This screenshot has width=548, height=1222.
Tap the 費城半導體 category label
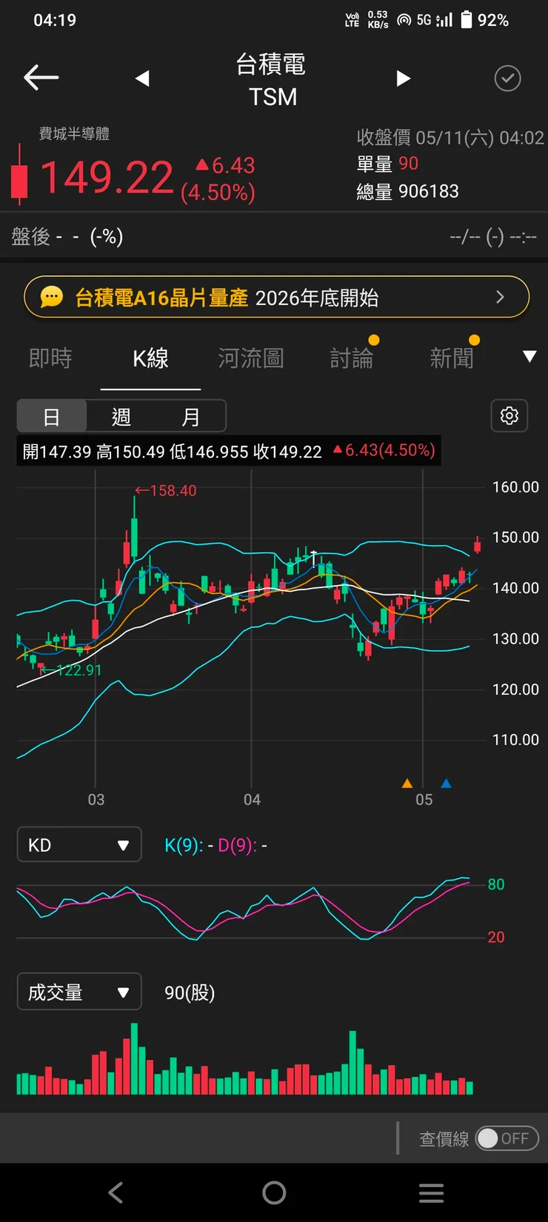pos(74,133)
